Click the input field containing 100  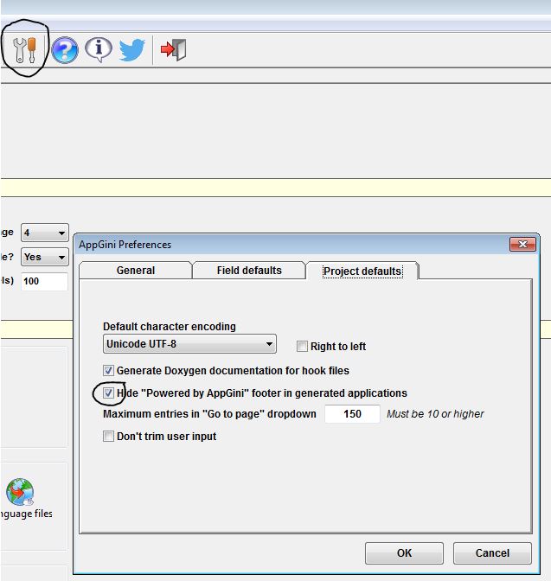pos(44,281)
